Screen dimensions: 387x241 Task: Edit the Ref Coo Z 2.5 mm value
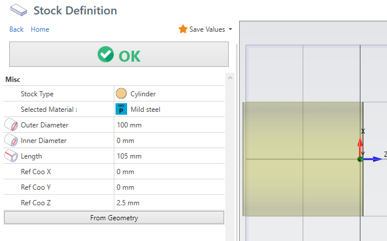click(x=169, y=203)
